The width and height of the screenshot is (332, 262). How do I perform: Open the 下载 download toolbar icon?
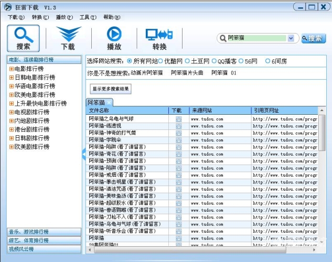point(68,38)
